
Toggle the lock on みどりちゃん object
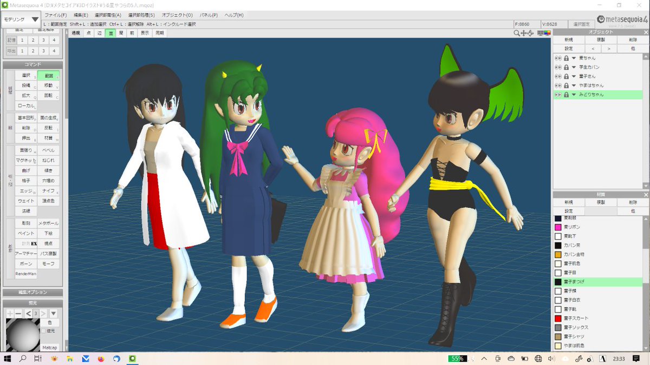click(566, 95)
